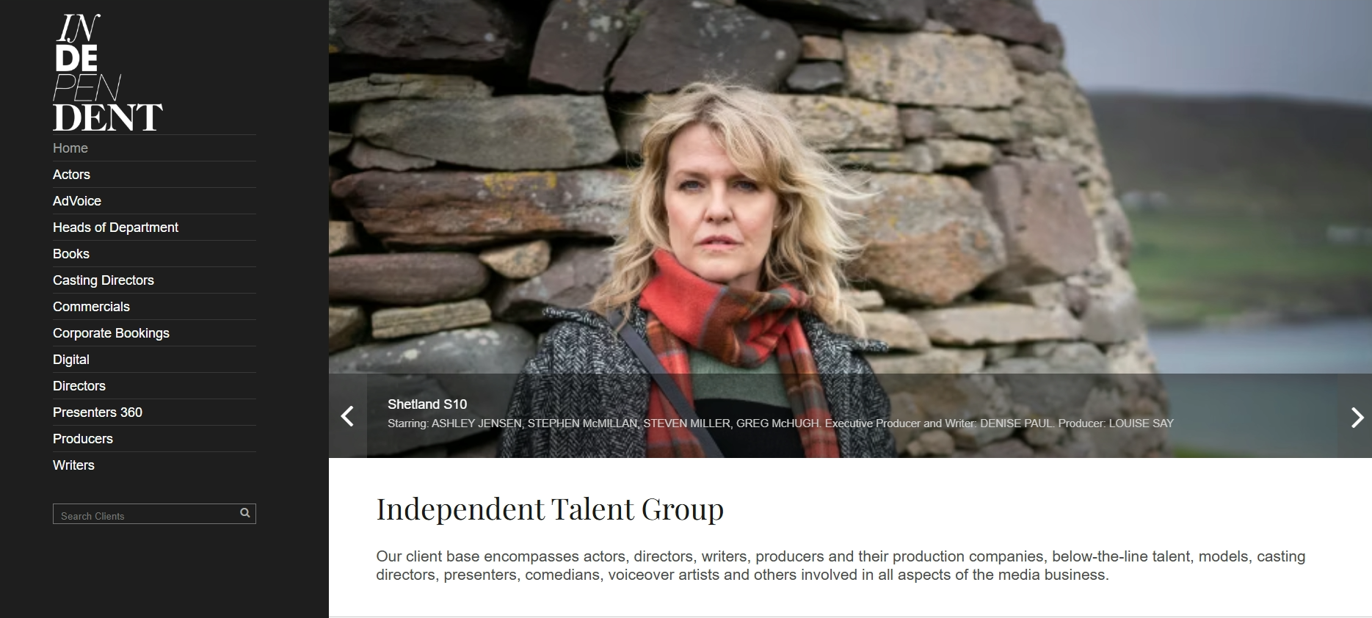Open the Digital section
Viewport: 1372px width, 618px height.
click(x=71, y=360)
